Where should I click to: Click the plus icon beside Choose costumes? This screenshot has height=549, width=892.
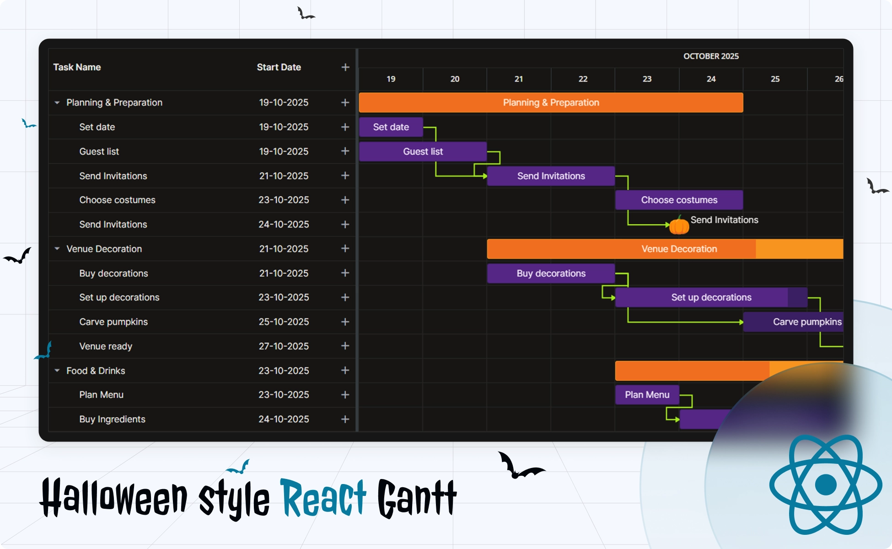[x=345, y=200]
